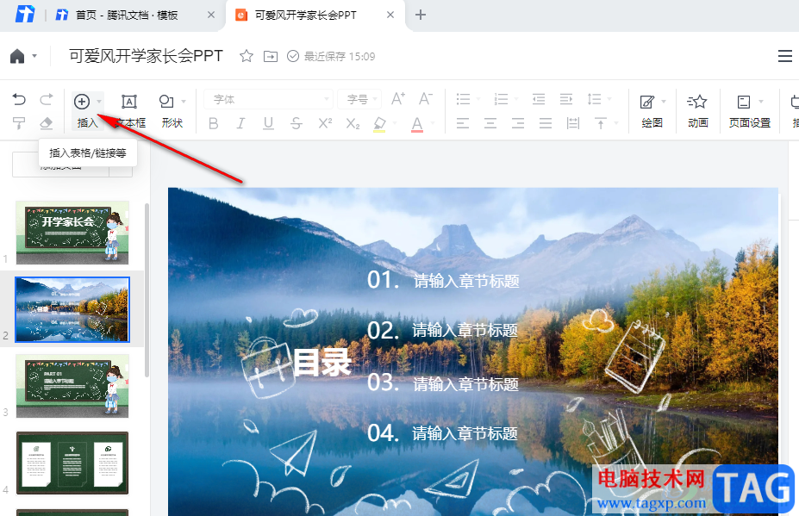Toggle italic formatting
The height and width of the screenshot is (516, 799).
point(240,123)
